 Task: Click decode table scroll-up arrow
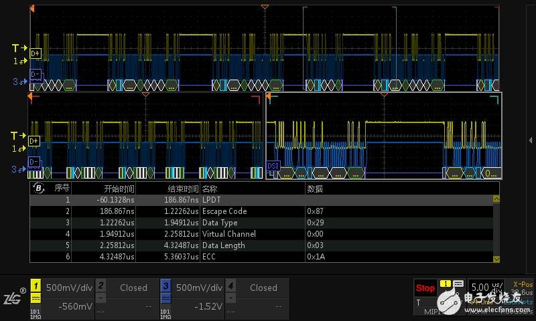click(496, 199)
